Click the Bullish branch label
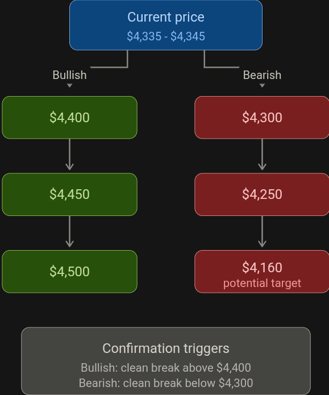 click(69, 75)
